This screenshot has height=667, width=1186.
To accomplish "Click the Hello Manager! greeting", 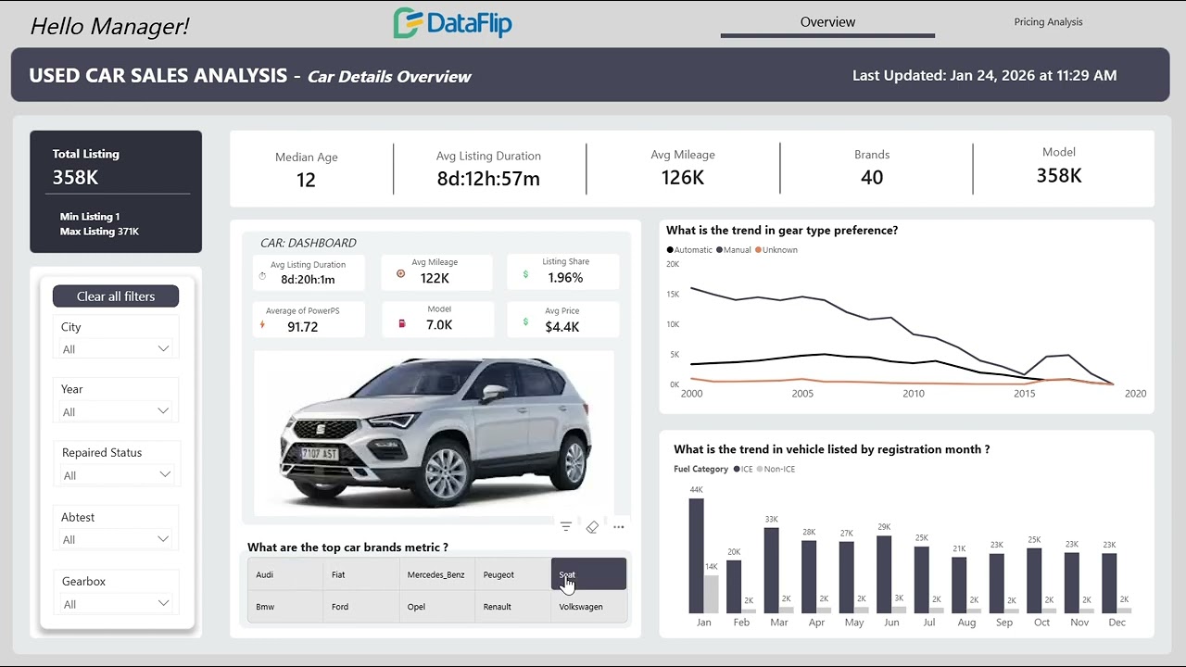I will pyautogui.click(x=109, y=26).
